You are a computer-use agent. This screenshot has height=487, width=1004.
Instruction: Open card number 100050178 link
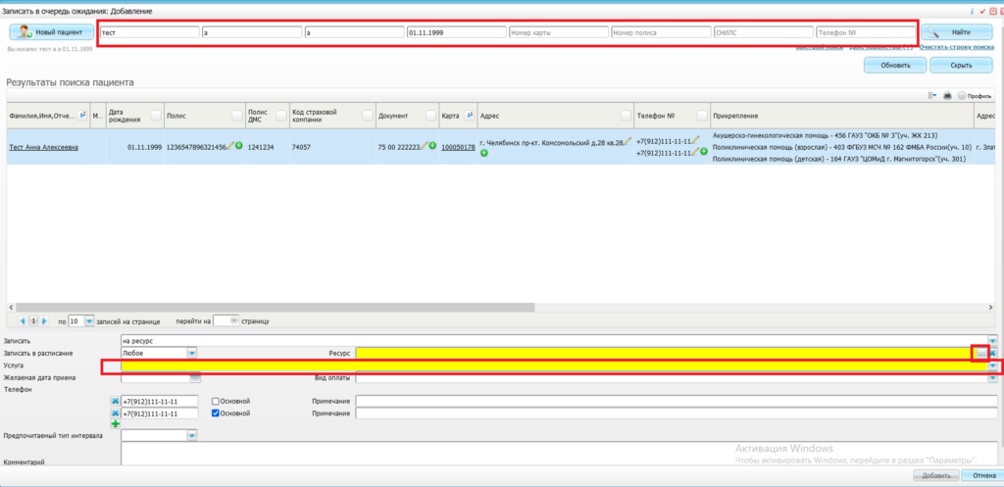[458, 147]
